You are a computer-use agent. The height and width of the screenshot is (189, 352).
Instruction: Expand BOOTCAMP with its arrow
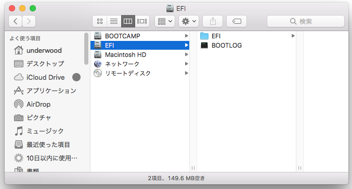[x=186, y=36]
